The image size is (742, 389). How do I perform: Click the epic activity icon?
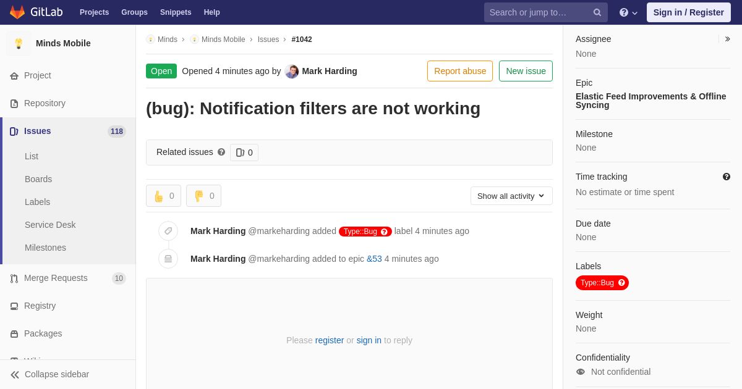coord(168,259)
